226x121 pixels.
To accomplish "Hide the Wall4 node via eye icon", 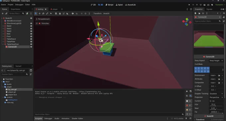I will pyautogui.click(x=31, y=26).
